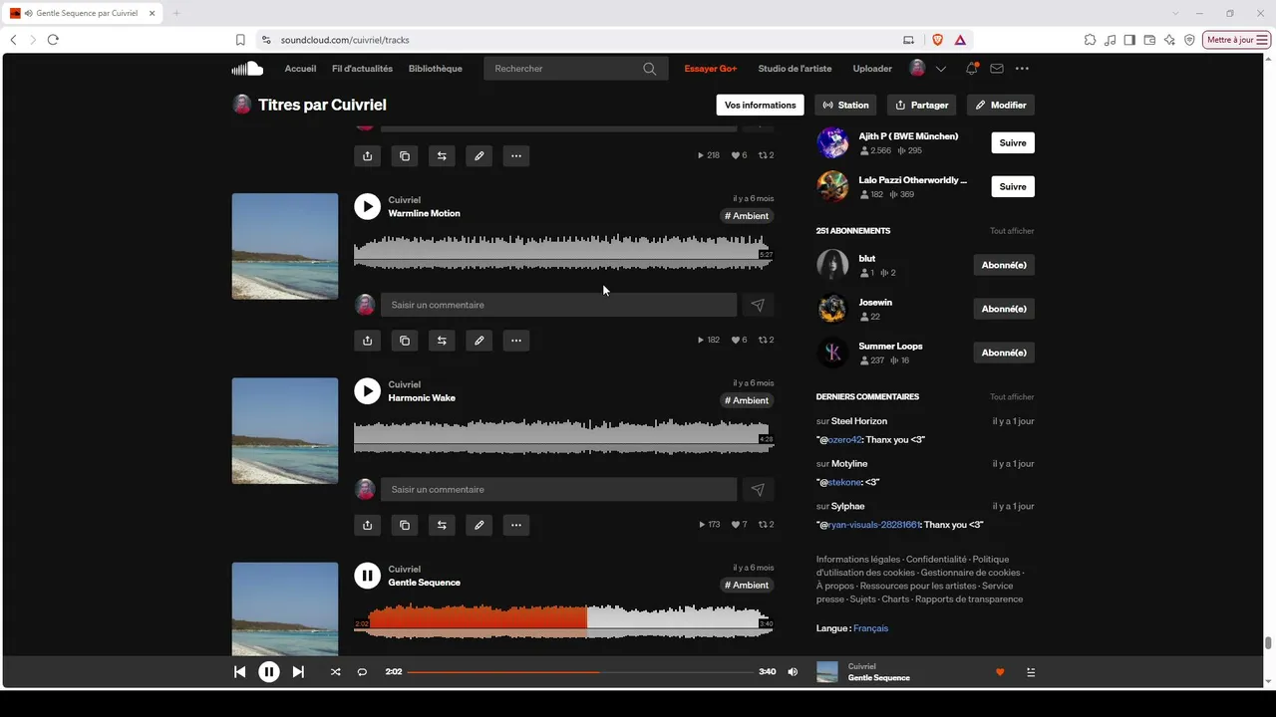1276x717 pixels.
Task: Open the notifications bell
Action: 971,69
